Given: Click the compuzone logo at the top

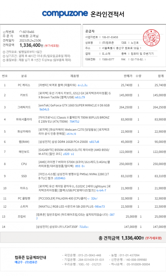Looking at the screenshot, I should (65, 14).
